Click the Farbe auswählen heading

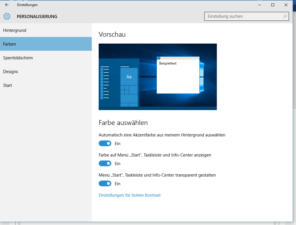click(x=123, y=123)
